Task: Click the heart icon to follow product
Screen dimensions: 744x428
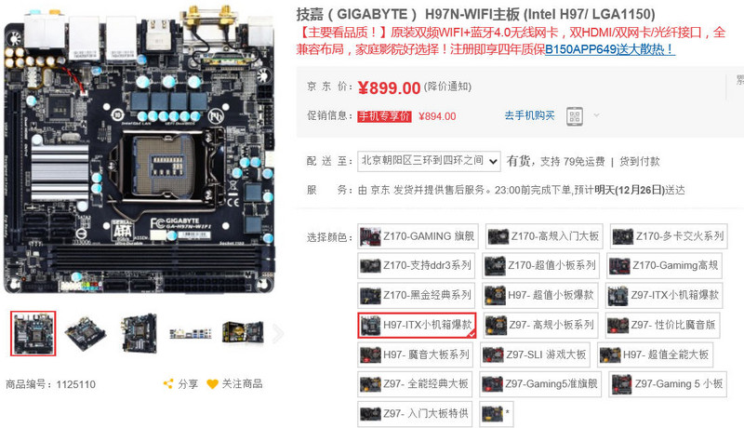Action: click(212, 384)
